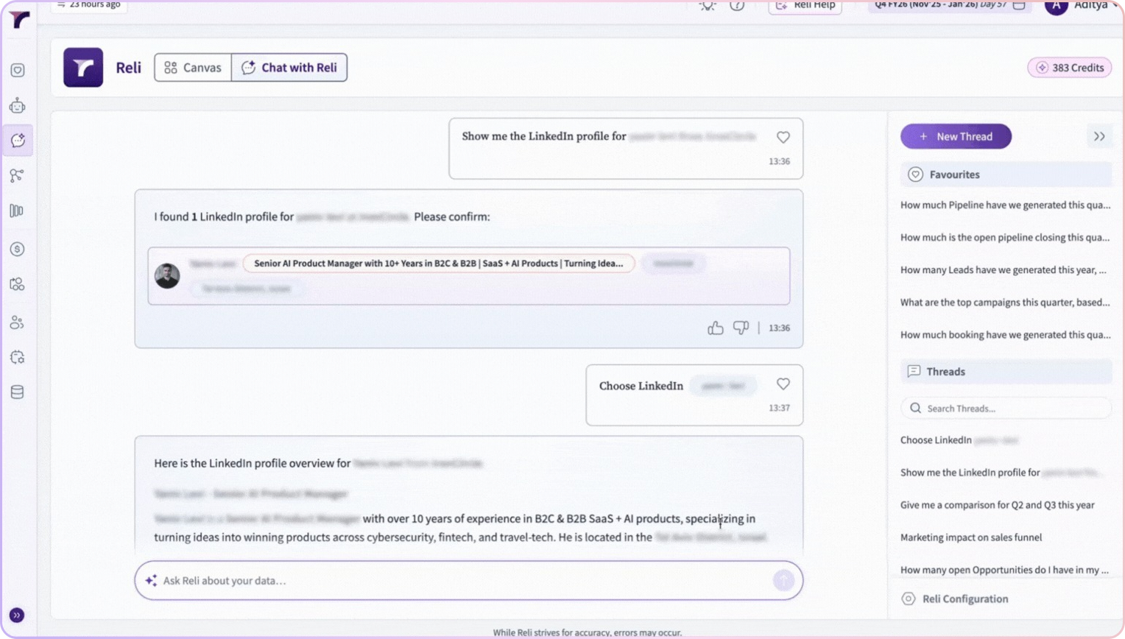This screenshot has width=1125, height=639.
Task: Click the heart icon beside Favourites heading
Action: click(x=915, y=174)
